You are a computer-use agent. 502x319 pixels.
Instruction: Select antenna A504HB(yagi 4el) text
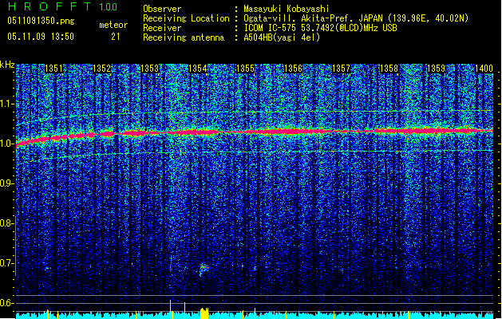(x=282, y=37)
